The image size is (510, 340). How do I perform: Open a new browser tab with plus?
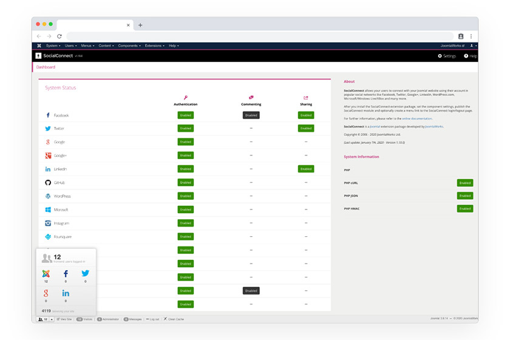pyautogui.click(x=140, y=25)
